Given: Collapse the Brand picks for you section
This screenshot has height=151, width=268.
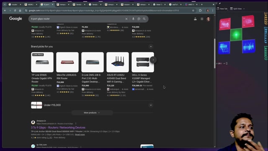Looking at the screenshot, I should click(151, 47).
